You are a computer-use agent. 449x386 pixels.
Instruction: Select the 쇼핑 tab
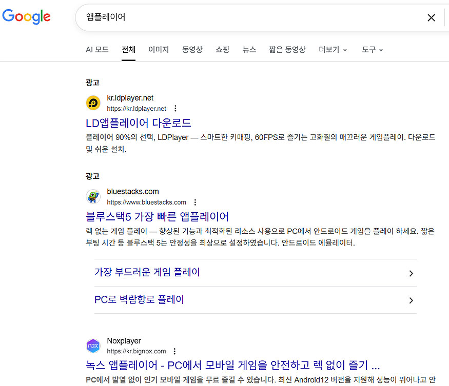pos(222,50)
